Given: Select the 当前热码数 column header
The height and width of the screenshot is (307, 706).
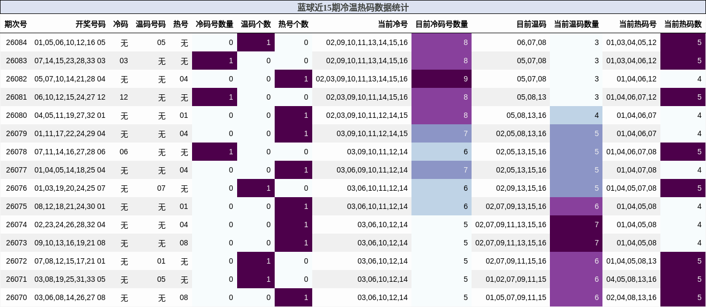Looking at the screenshot, I should coord(683,24).
